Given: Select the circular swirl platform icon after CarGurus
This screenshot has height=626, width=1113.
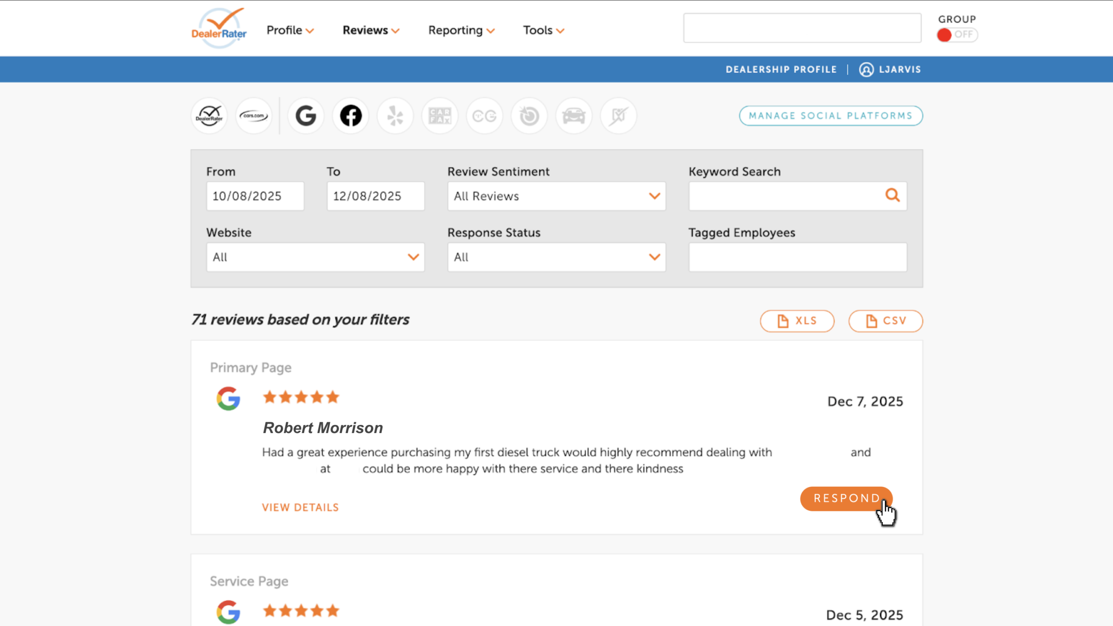Looking at the screenshot, I should [x=530, y=116].
